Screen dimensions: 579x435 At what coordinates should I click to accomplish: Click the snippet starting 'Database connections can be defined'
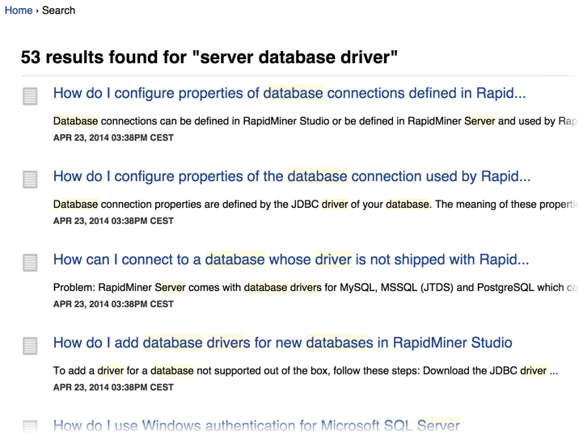pyautogui.click(x=315, y=121)
